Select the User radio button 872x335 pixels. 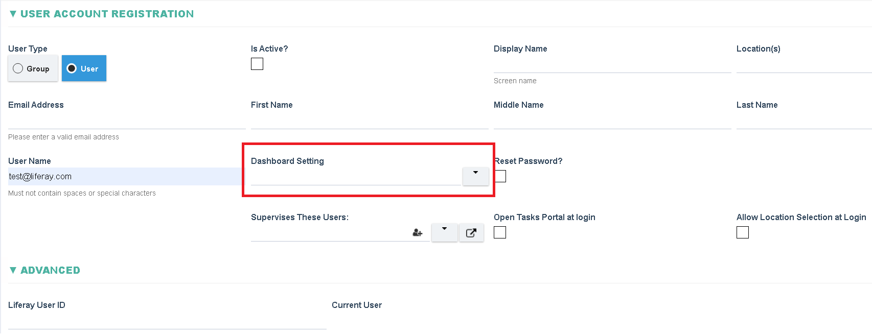(84, 68)
